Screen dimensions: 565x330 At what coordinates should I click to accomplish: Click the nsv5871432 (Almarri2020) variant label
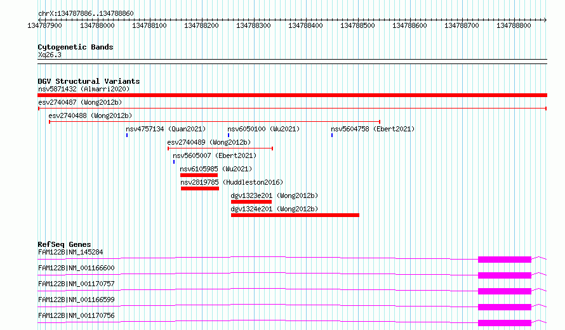point(84,89)
